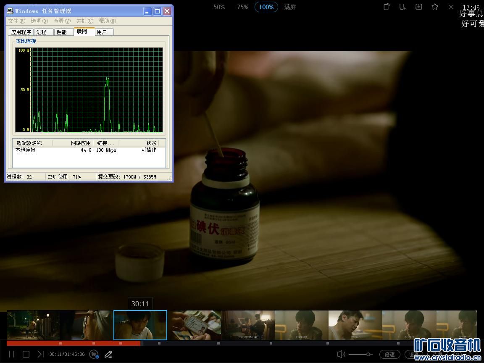The height and width of the screenshot is (363, 484).
Task: Click the add-to-list icon beside the share icon
Action: (402, 7)
